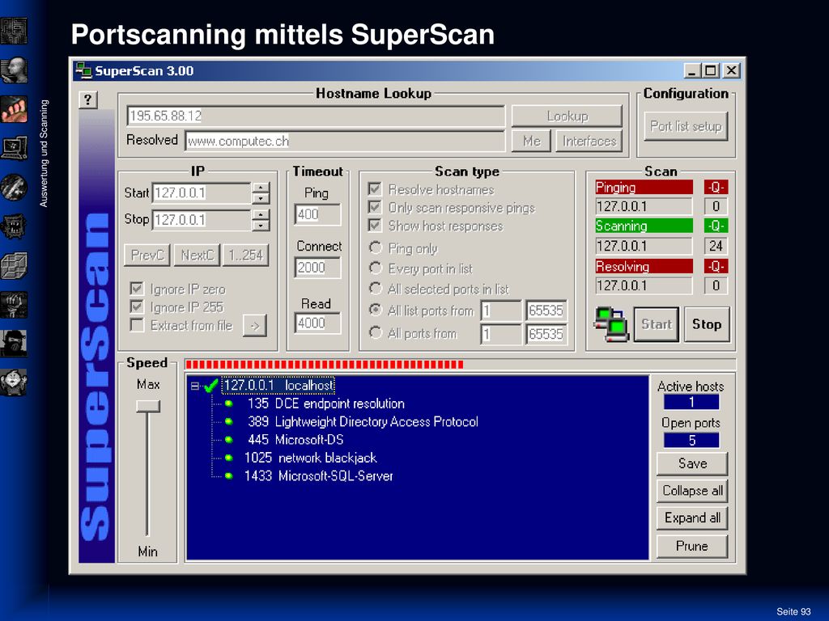Click the raised hands sidebar icon
The width and height of the screenshot is (829, 621).
point(14,305)
